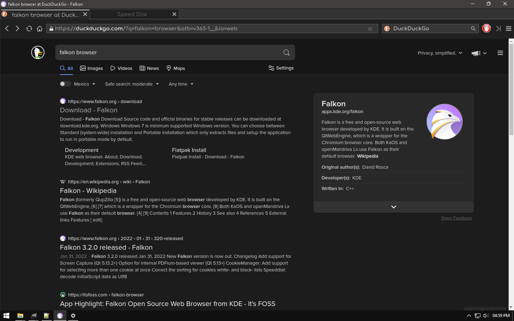Open the network icon in the tray
Image resolution: width=514 pixels, height=321 pixels.
click(x=477, y=316)
